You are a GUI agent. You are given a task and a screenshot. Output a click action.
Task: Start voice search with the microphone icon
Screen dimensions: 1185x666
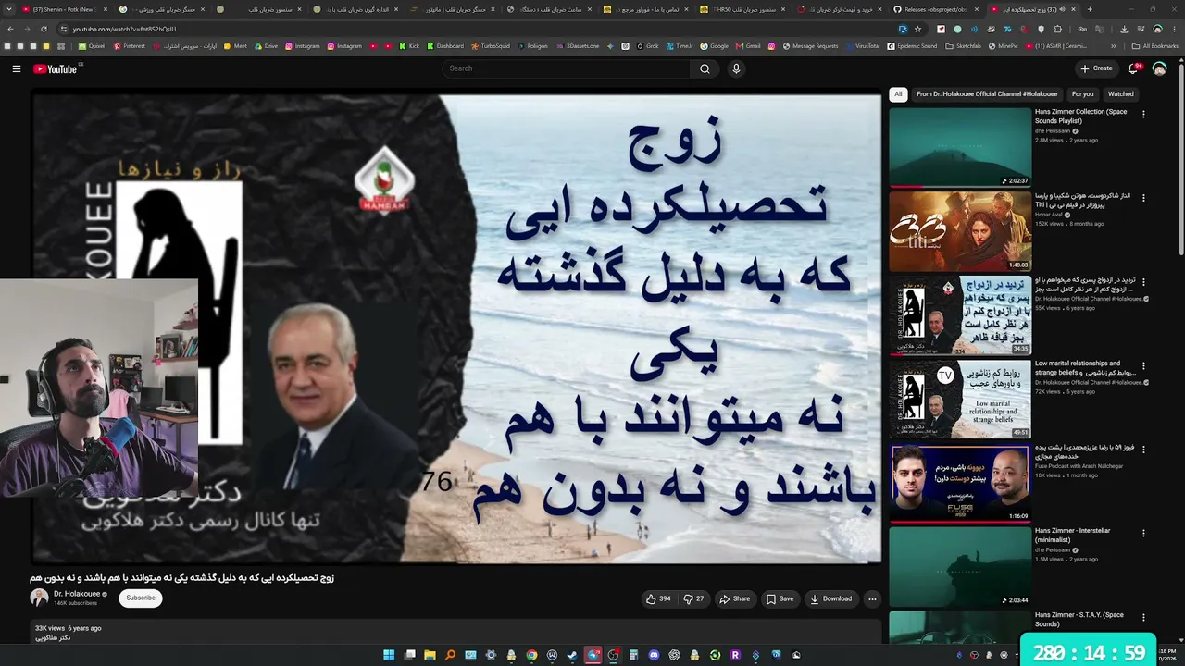[x=736, y=68]
